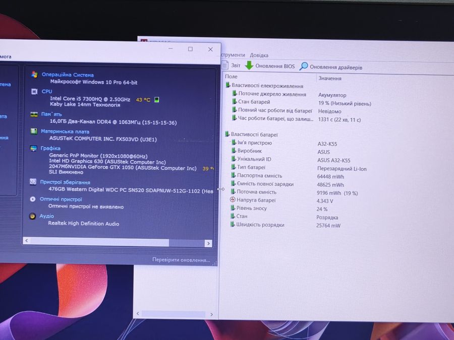The image size is (454, 340).
Task: Click the Аудіо speaker icon
Action: pos(32,216)
